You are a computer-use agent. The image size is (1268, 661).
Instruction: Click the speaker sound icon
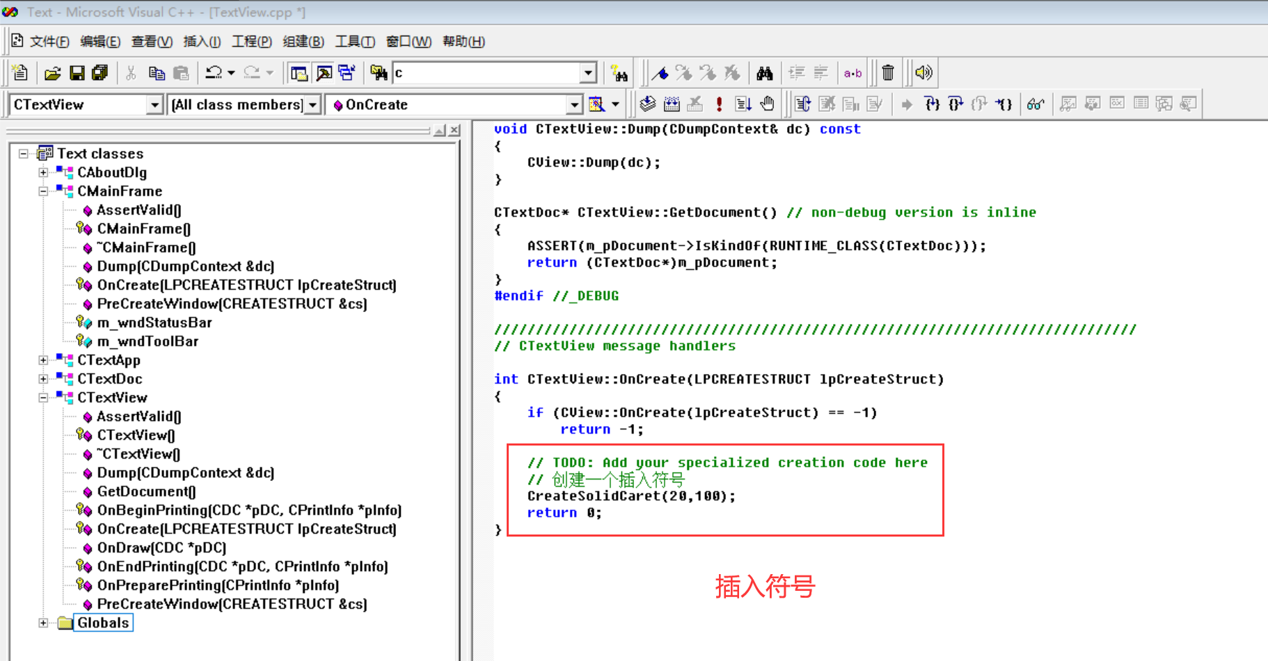click(924, 73)
